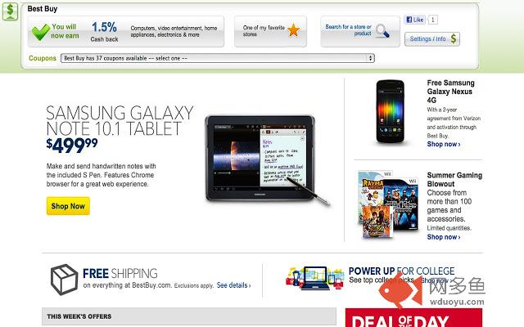
Task: Click the Galaxy Nexus phone image
Action: pyautogui.click(x=390, y=112)
